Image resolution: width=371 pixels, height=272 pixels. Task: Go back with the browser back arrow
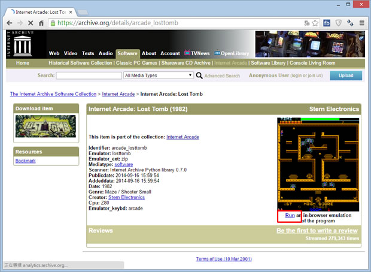10,23
